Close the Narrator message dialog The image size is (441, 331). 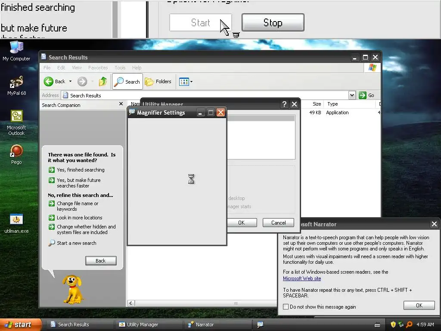tap(434, 224)
